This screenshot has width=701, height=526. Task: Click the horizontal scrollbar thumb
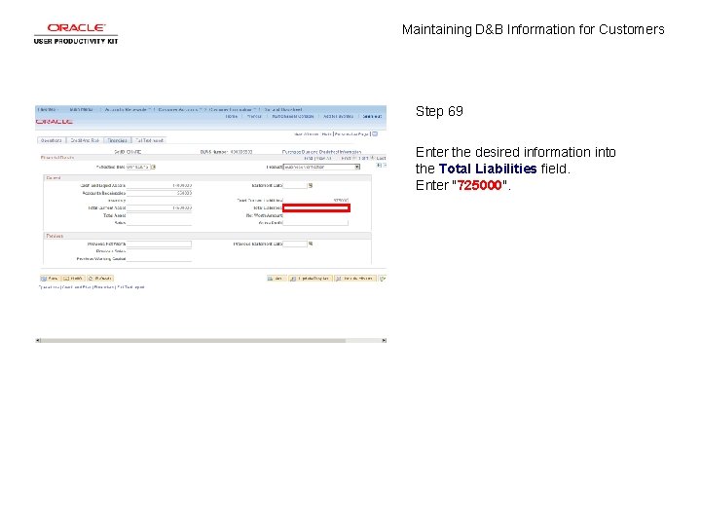193,340
